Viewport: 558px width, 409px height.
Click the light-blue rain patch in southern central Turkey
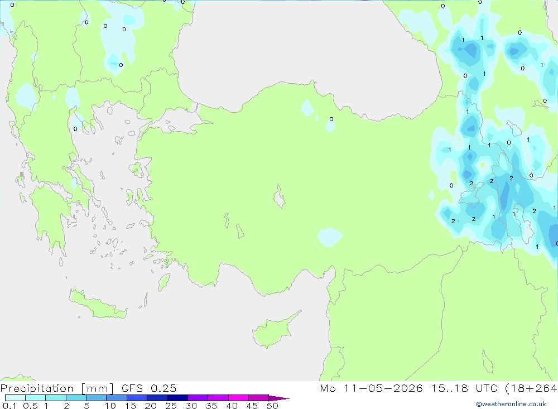tap(330, 237)
